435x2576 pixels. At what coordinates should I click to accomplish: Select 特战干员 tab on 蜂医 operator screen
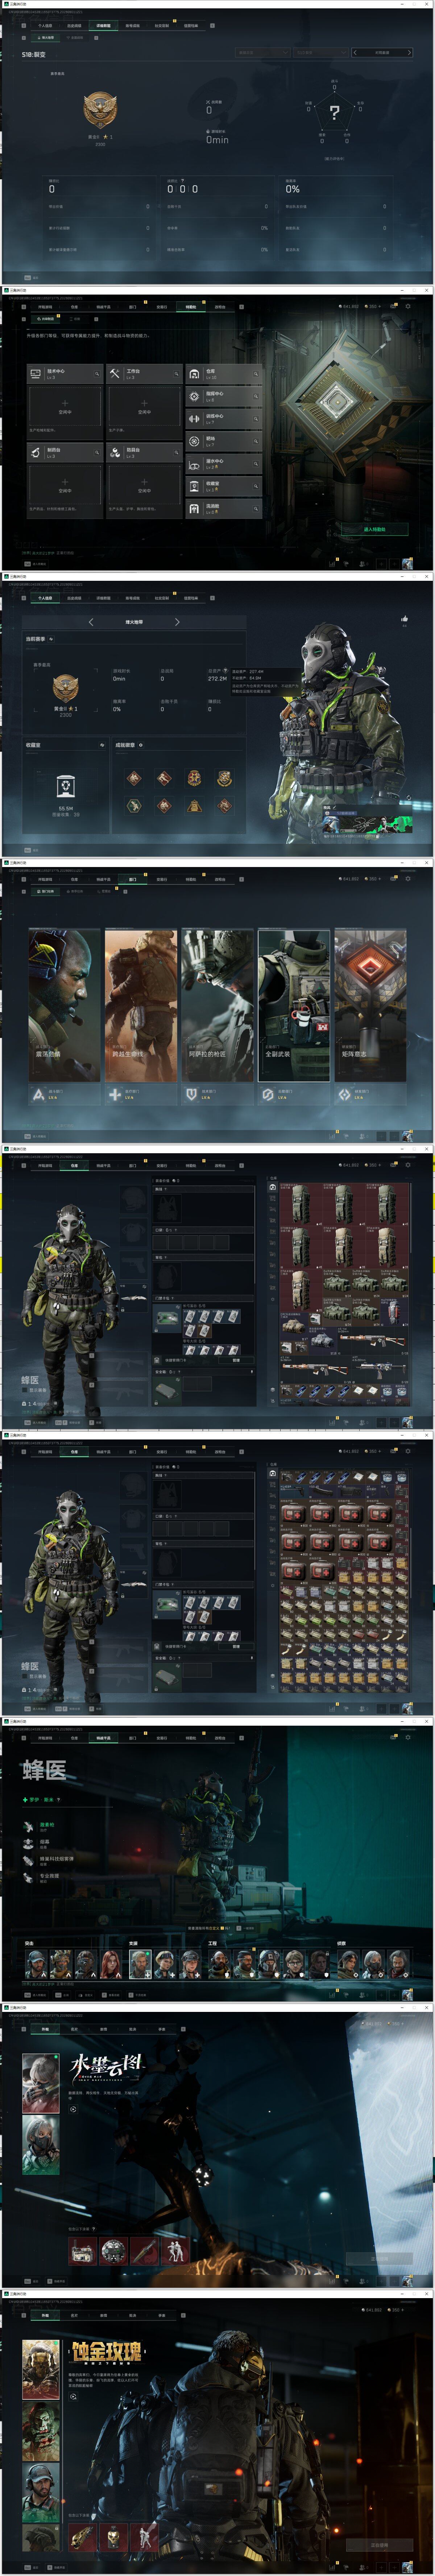point(103,1738)
